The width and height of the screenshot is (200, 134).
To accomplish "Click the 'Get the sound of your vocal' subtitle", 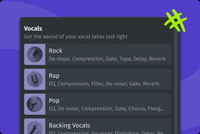I will tap(76, 37).
